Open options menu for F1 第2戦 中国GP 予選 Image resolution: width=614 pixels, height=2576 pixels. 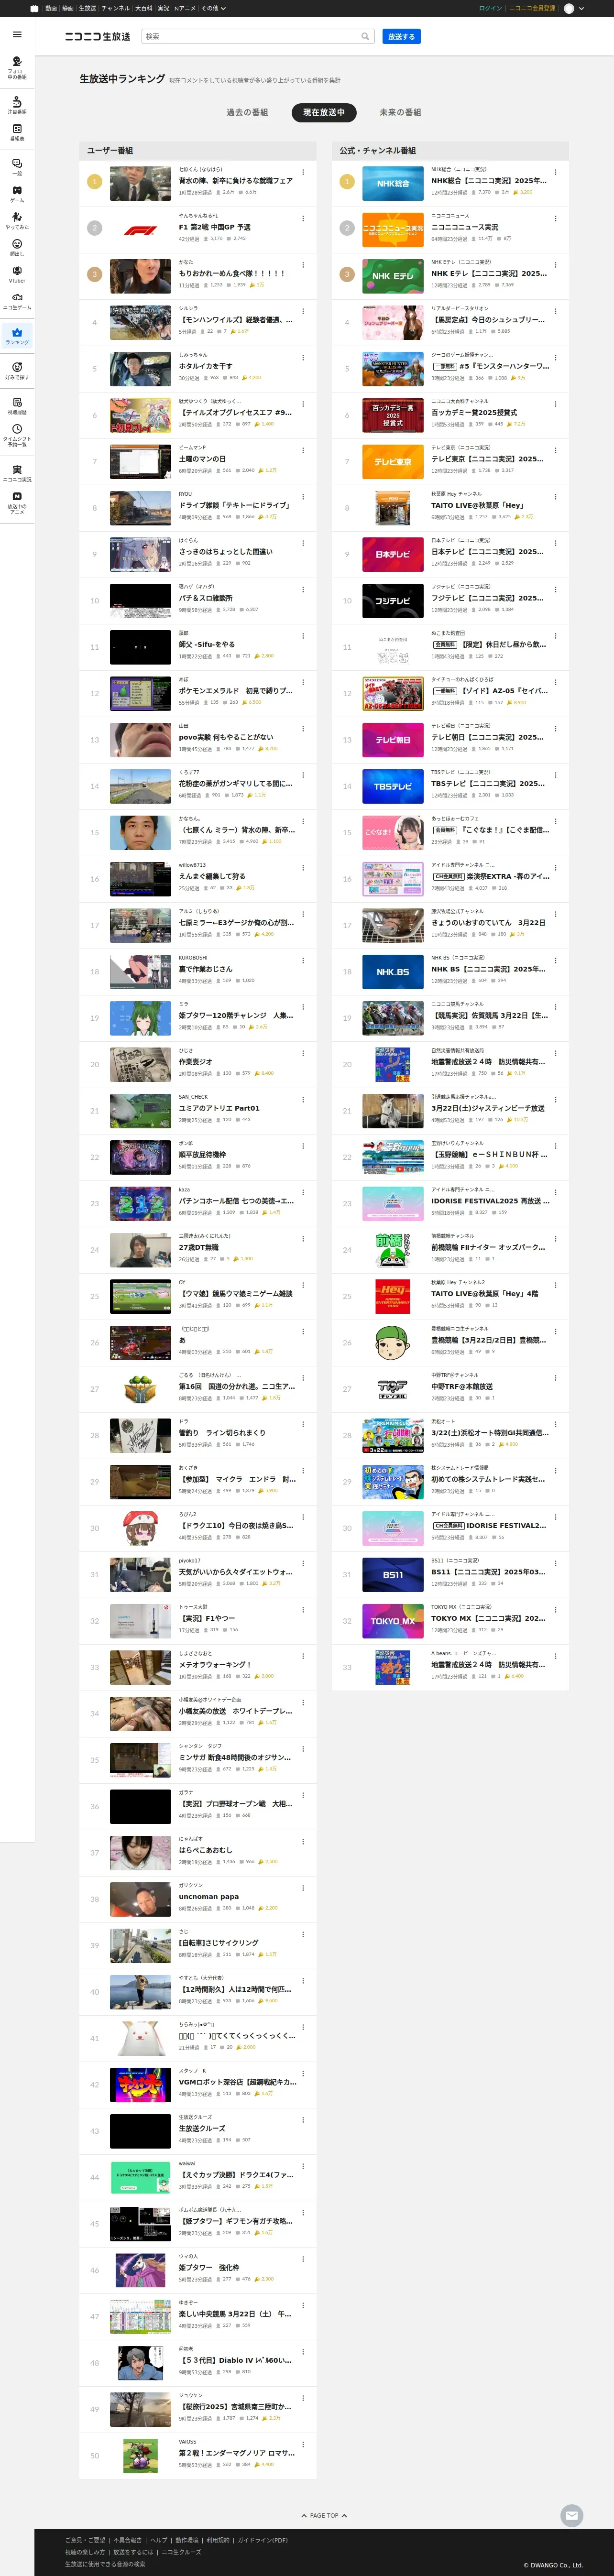[x=303, y=218]
